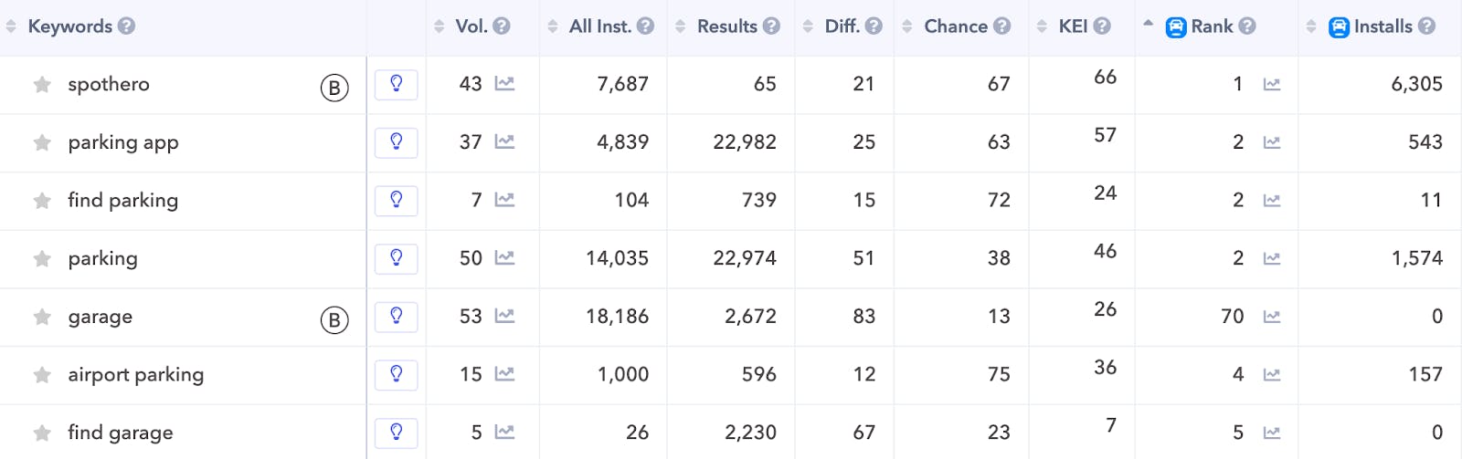Screen dimensions: 1462x459
Task: View rank history chart for spothero
Action: tap(1271, 85)
